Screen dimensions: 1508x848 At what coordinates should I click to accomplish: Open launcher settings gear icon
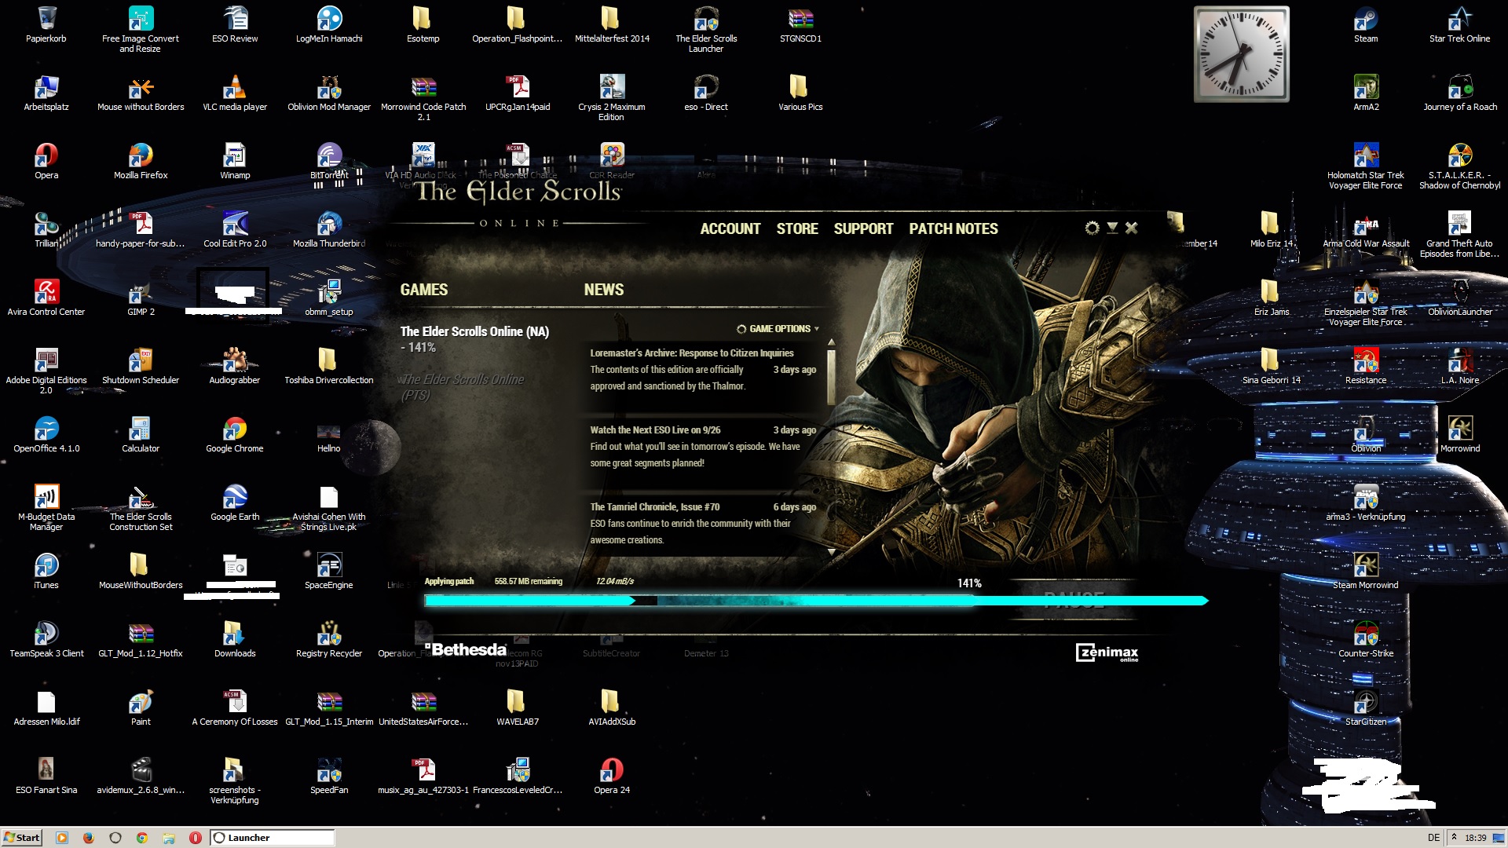[x=1092, y=228]
